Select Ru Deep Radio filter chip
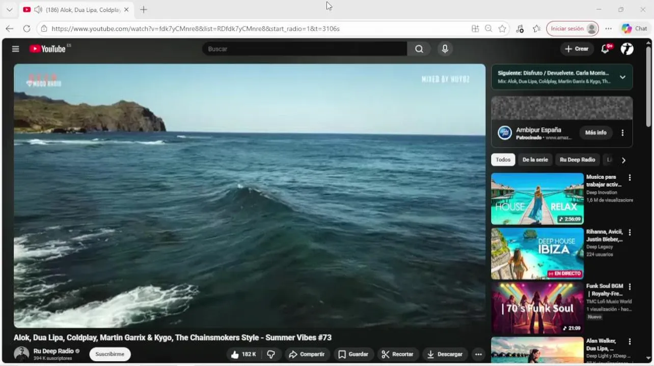The image size is (654, 366). 577,160
